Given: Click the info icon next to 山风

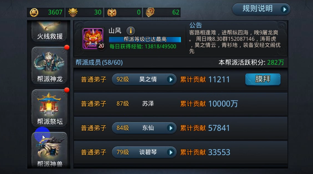Looking at the screenshot, I should pos(131,31).
